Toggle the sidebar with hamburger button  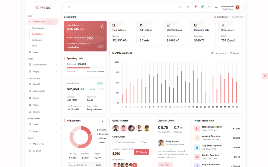(69, 7)
